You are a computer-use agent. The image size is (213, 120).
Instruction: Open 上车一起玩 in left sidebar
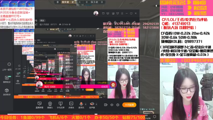(7, 67)
